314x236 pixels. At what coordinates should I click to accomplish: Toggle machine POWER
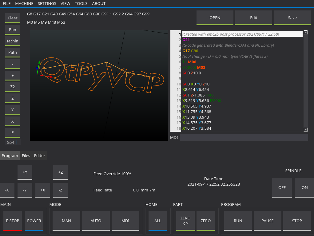[x=34, y=221]
